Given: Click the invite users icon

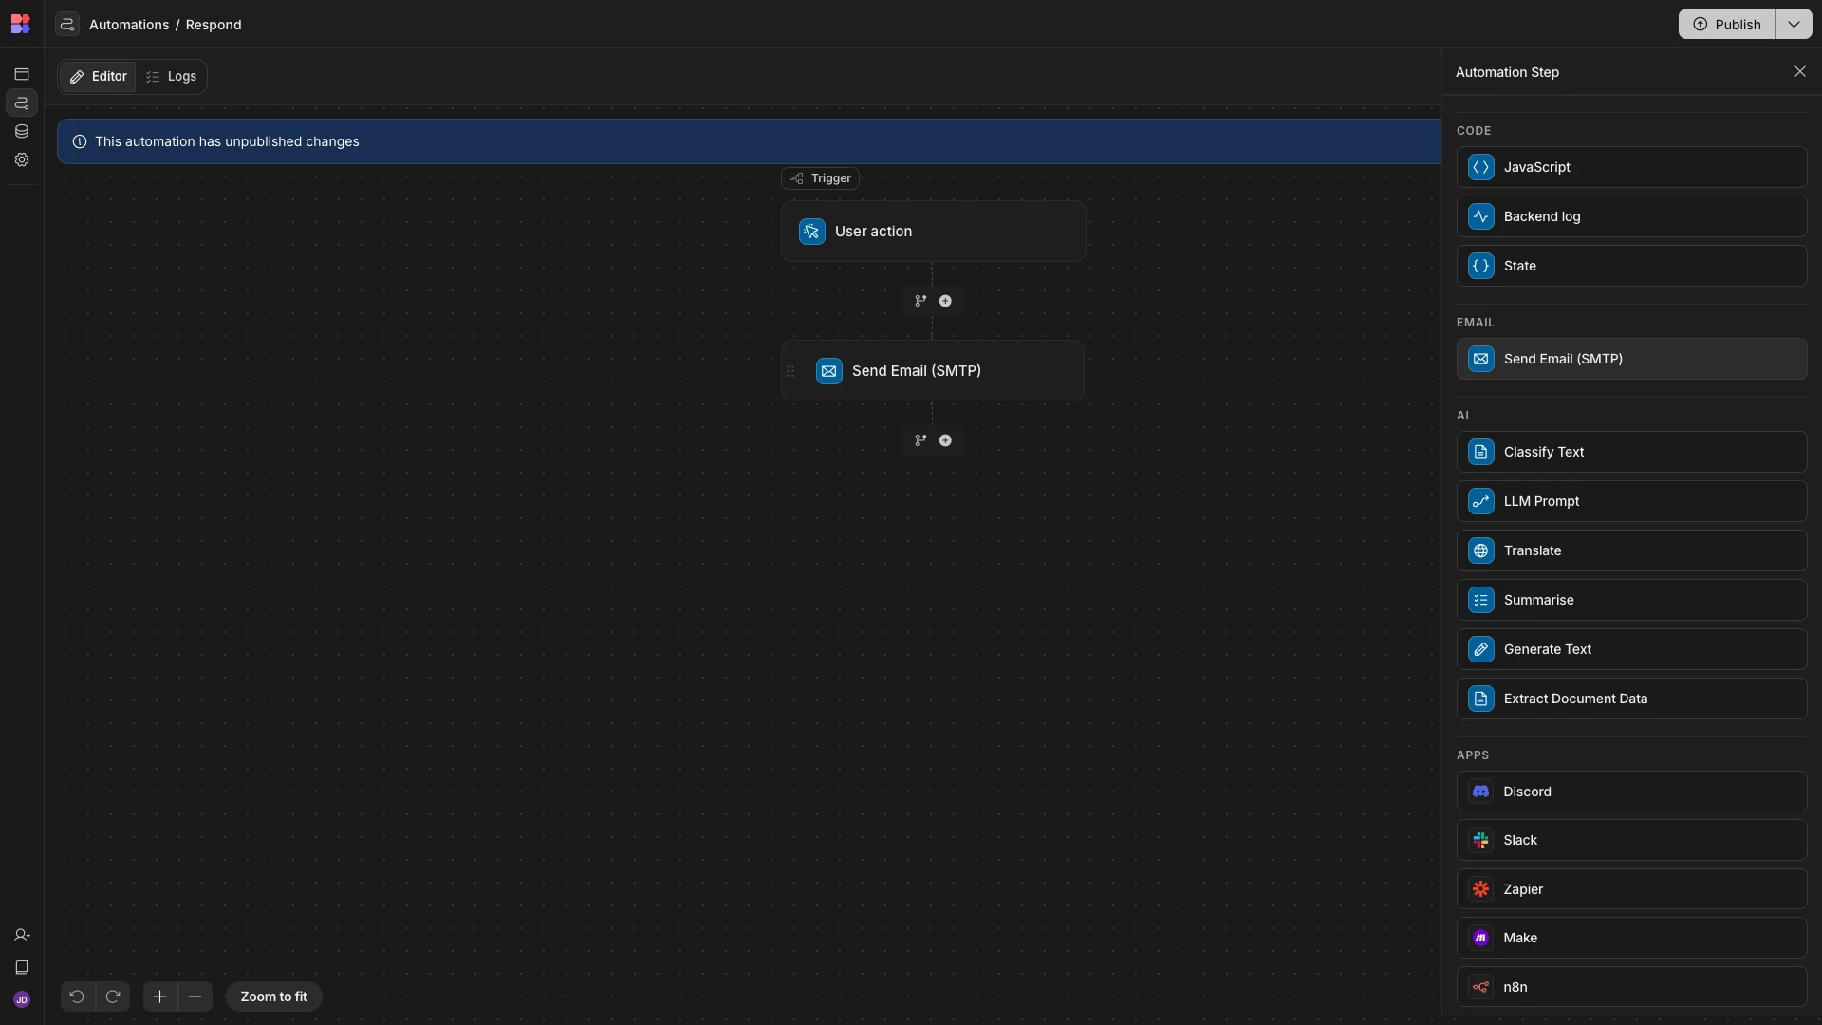Looking at the screenshot, I should click(x=22, y=935).
